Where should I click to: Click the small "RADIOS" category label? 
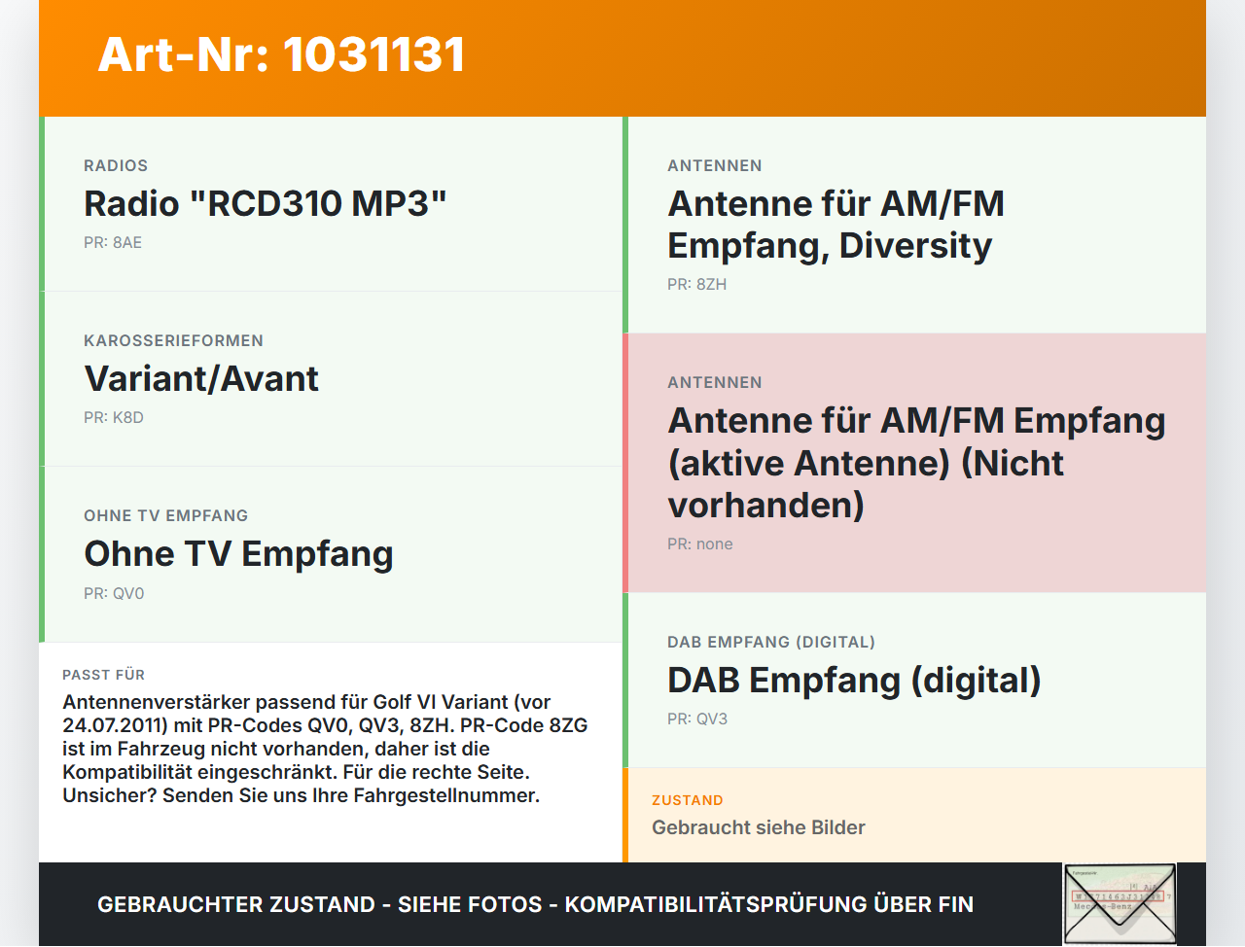[116, 166]
